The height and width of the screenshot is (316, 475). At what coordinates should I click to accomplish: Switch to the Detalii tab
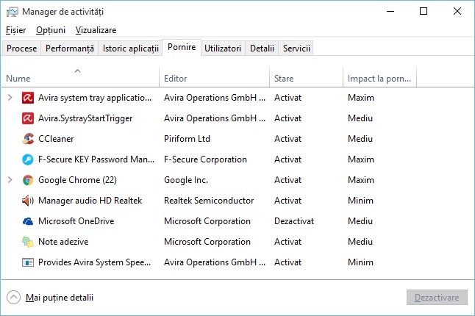pos(262,49)
